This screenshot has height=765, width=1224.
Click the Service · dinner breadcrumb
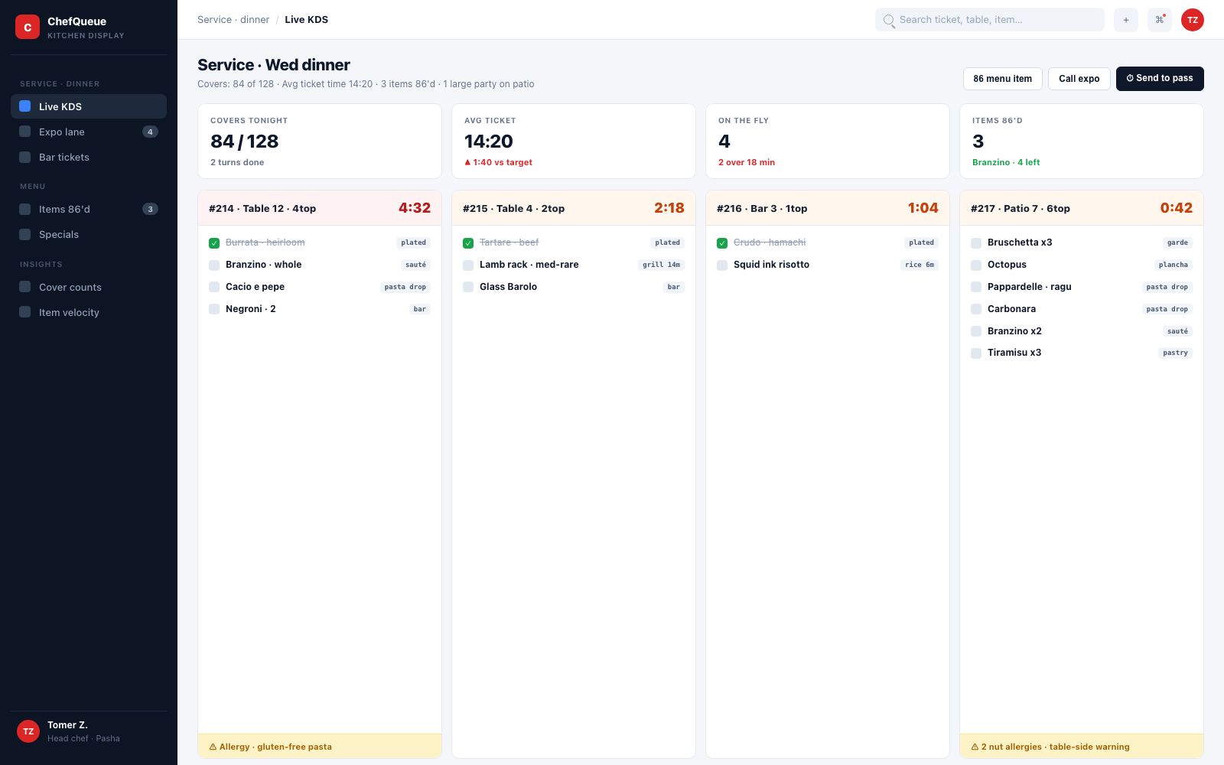[x=233, y=20]
